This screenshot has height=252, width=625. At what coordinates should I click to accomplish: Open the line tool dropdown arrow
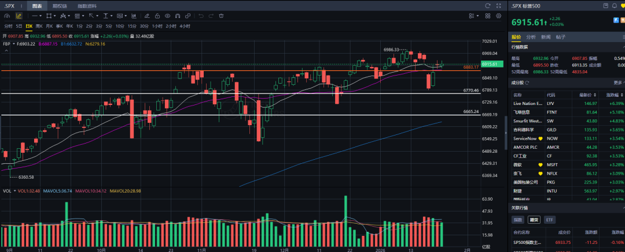(41, 16)
